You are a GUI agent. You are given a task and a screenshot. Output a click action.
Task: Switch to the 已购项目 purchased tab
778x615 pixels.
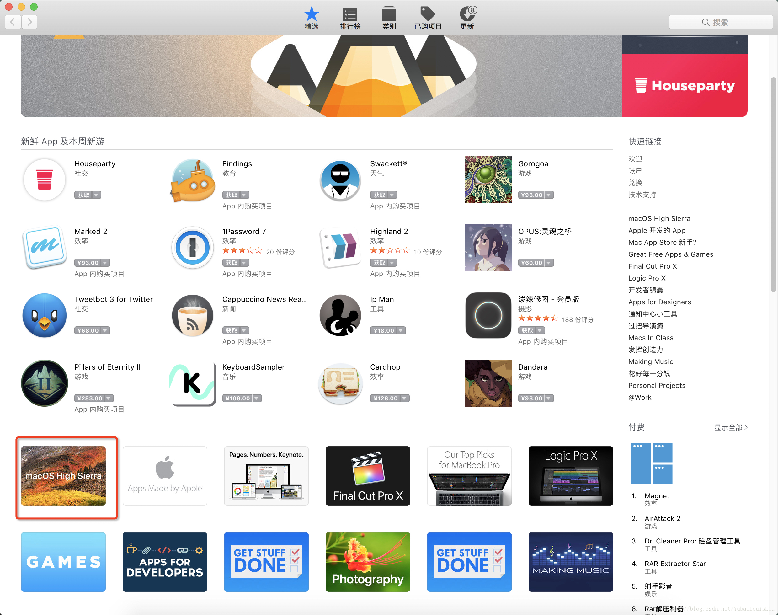[x=428, y=18]
